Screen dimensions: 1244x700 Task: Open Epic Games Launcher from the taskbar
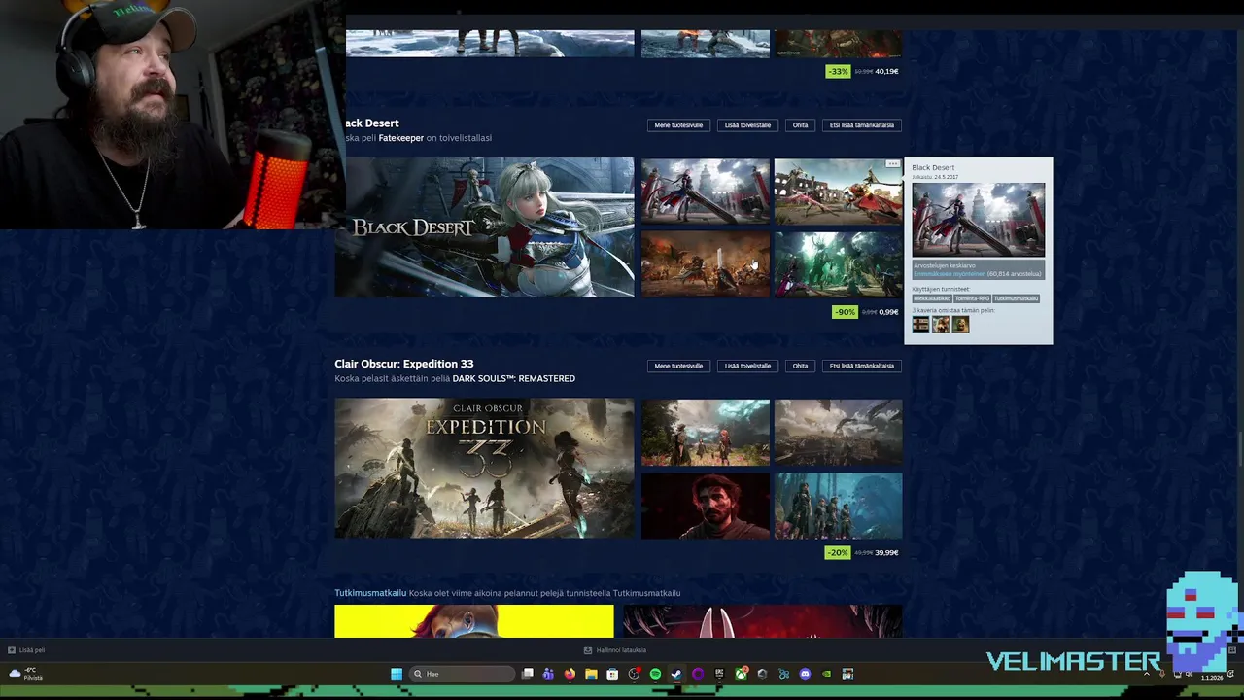click(719, 674)
